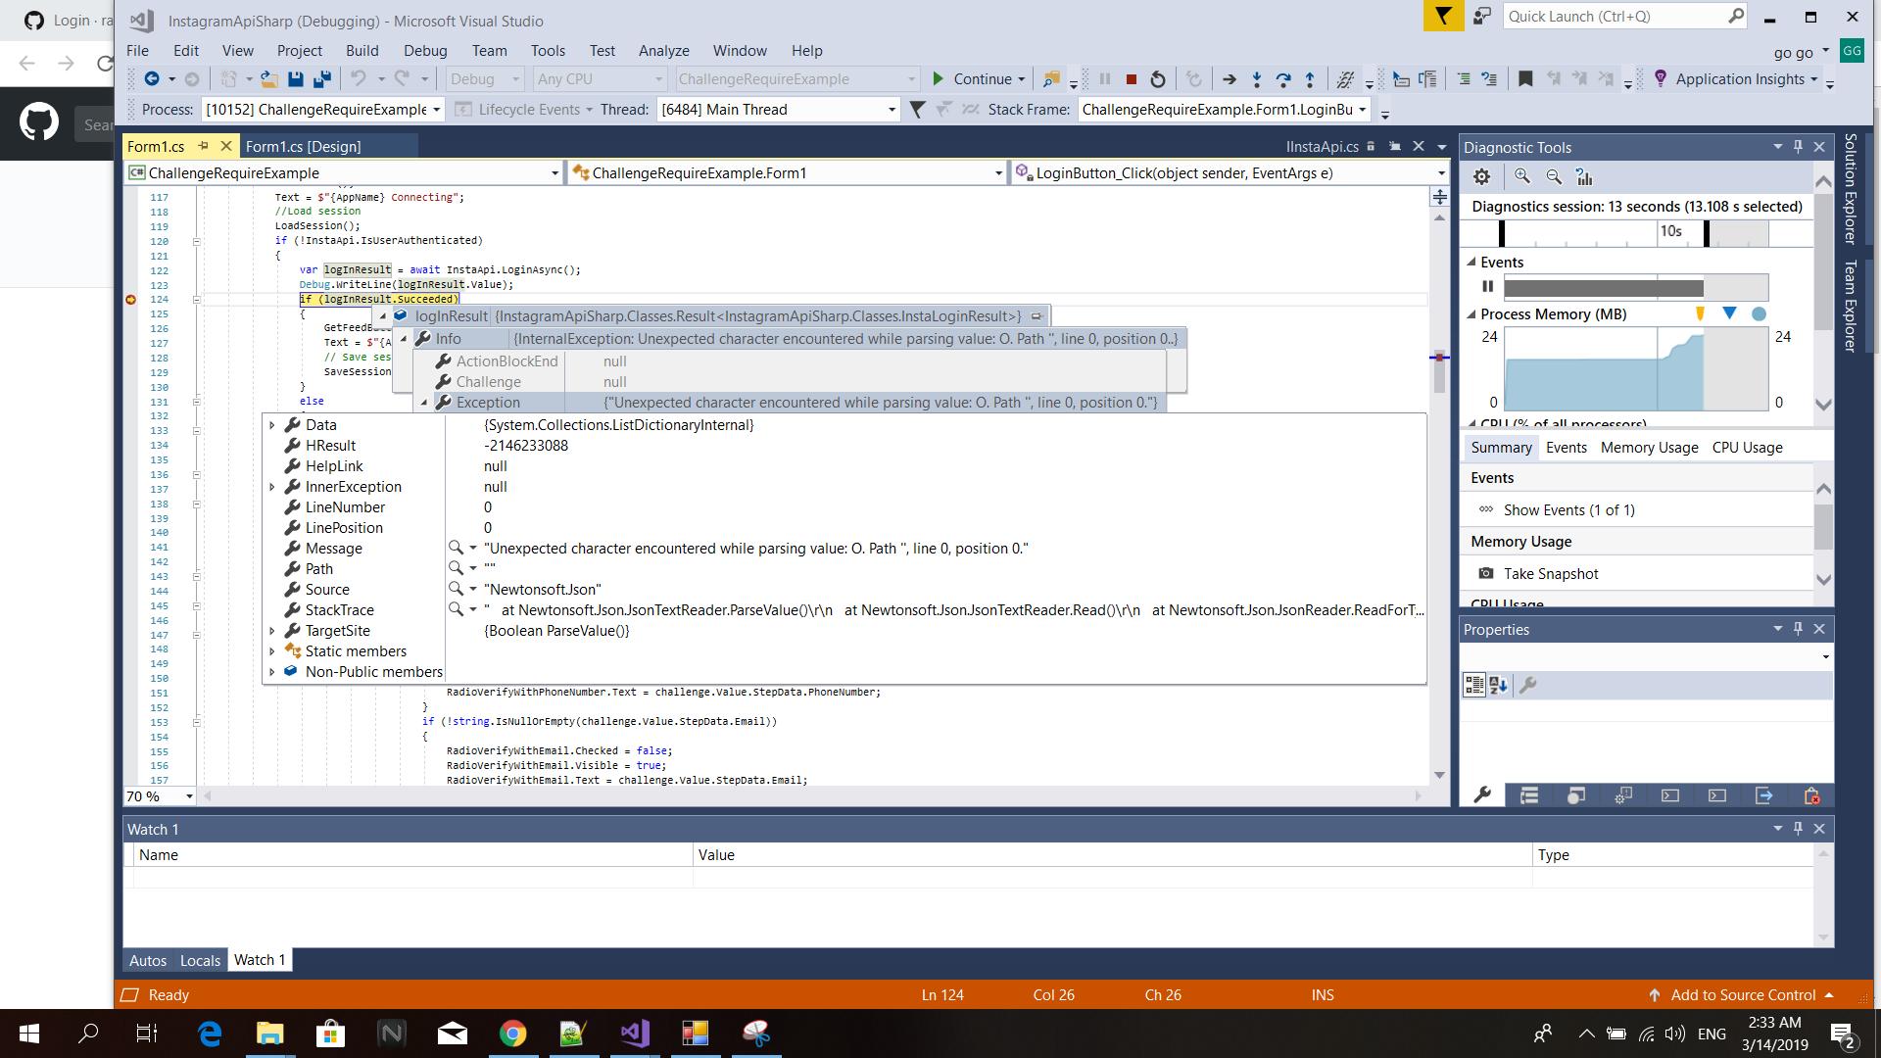Select the Save All toolbar icon
The width and height of the screenshot is (1881, 1058).
[x=323, y=78]
